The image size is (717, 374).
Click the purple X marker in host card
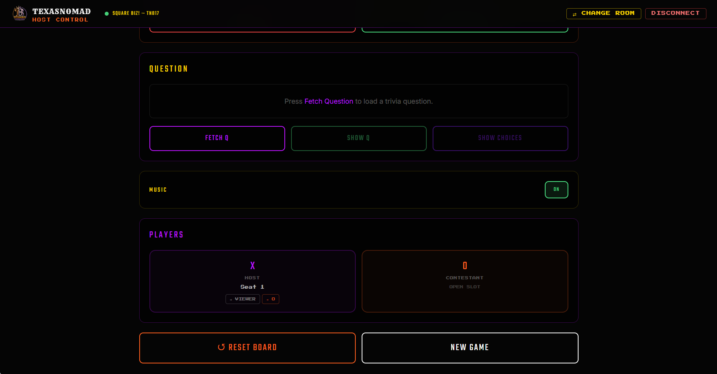point(253,266)
